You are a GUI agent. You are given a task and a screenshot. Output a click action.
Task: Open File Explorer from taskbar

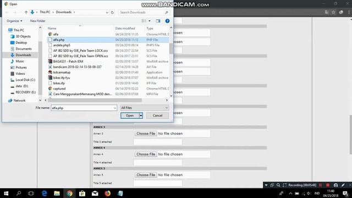click(57, 193)
